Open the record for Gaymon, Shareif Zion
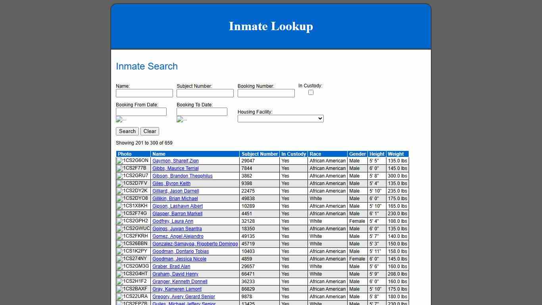 point(175,161)
